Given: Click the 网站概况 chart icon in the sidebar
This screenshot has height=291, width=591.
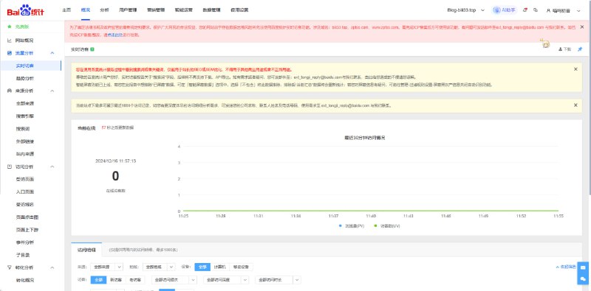Looking at the screenshot, I should (10, 41).
